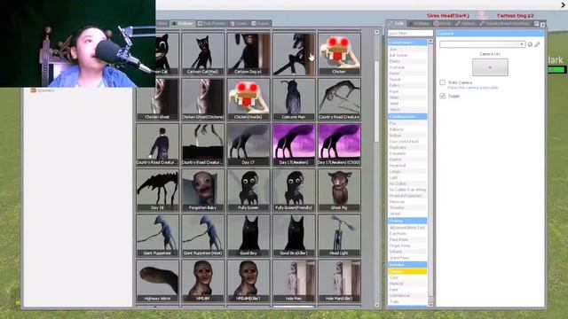Screen dimensions: 568x319
Task: Select the Inflator tool
Action: tap(407, 252)
